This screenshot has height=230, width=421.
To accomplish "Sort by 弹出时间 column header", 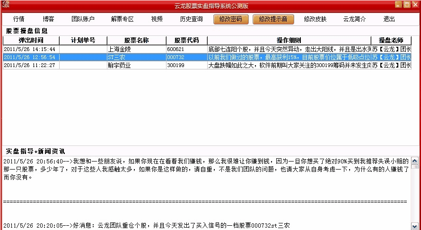I will coord(31,41).
